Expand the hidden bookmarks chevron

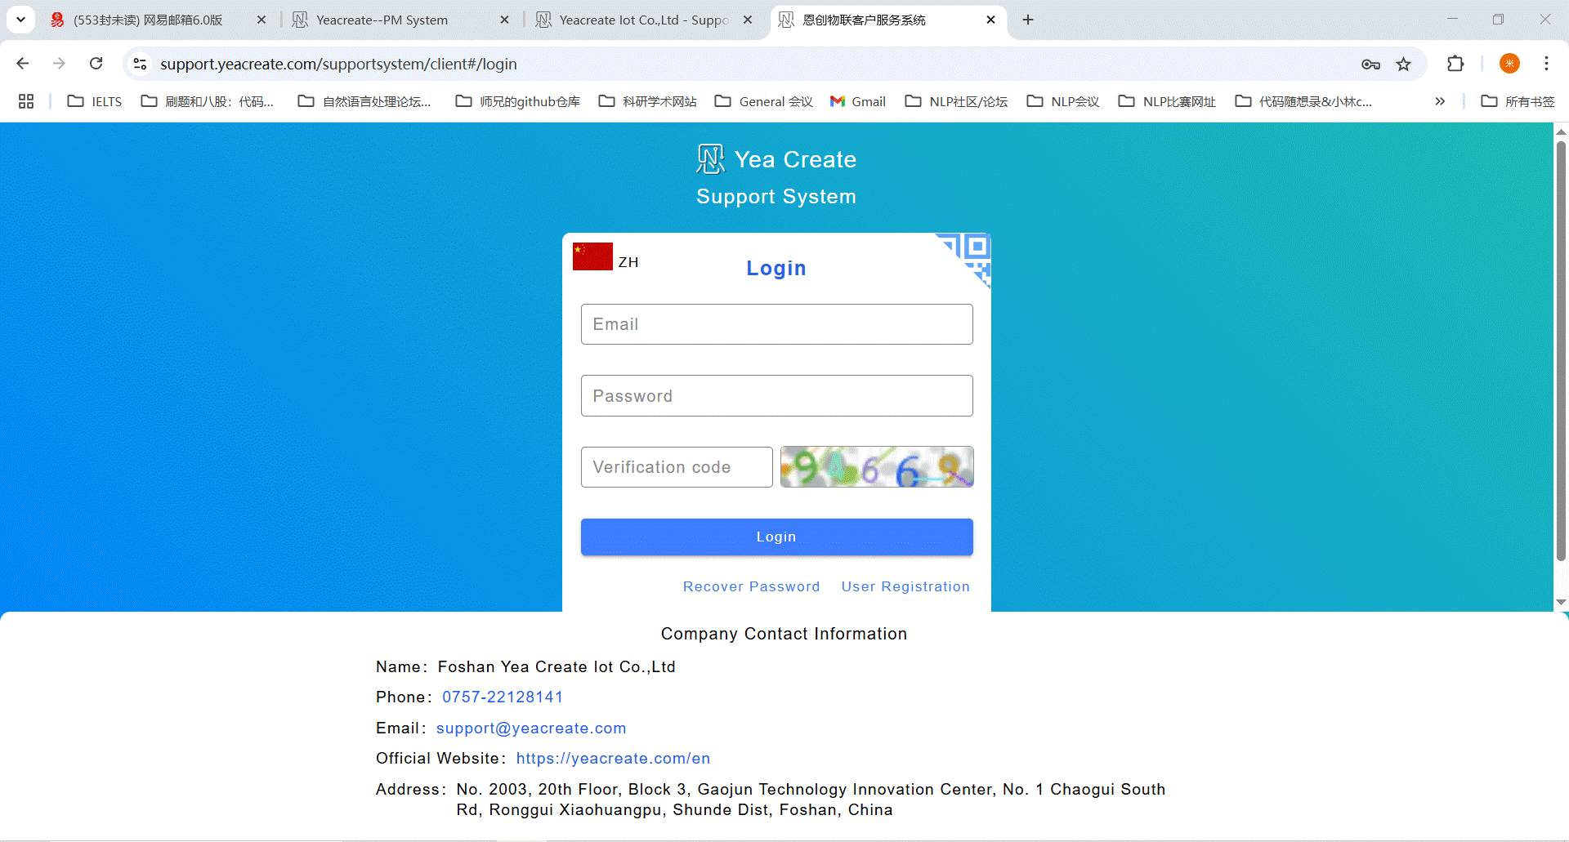click(x=1440, y=101)
